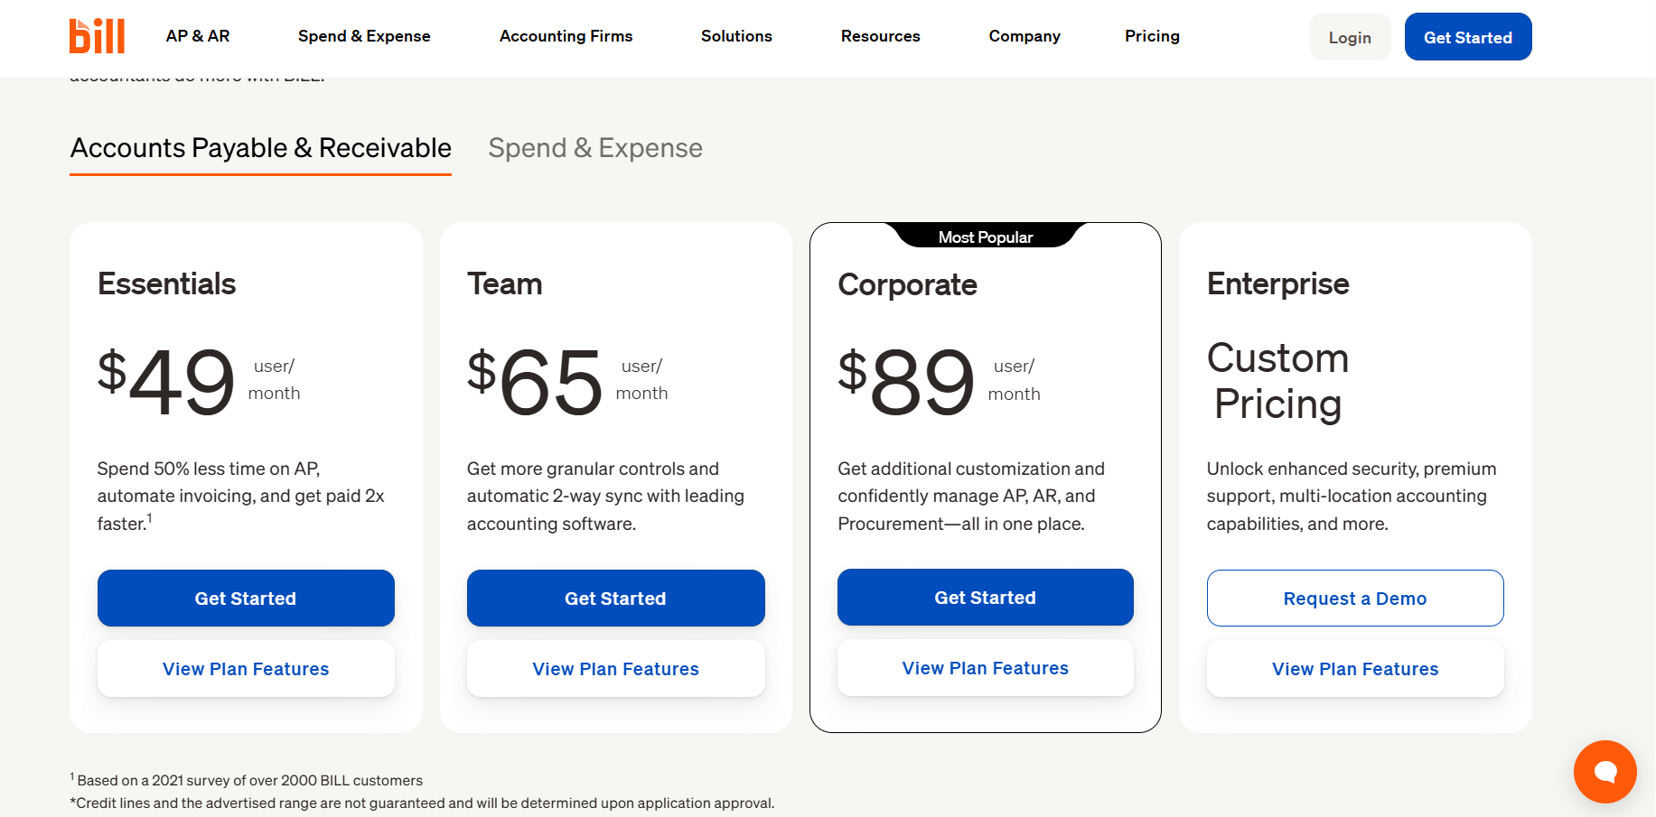Switch to the Spend & Expense tab

(x=594, y=148)
